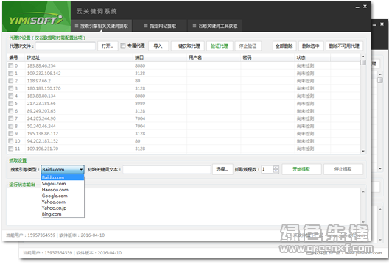The height and width of the screenshot is (267, 389).
Task: Click the 停止验证 button
Action: tap(248, 46)
